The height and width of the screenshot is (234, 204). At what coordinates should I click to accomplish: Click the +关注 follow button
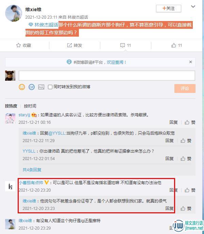[x=169, y=8]
